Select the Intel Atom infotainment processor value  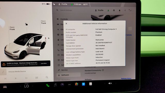[100, 49]
